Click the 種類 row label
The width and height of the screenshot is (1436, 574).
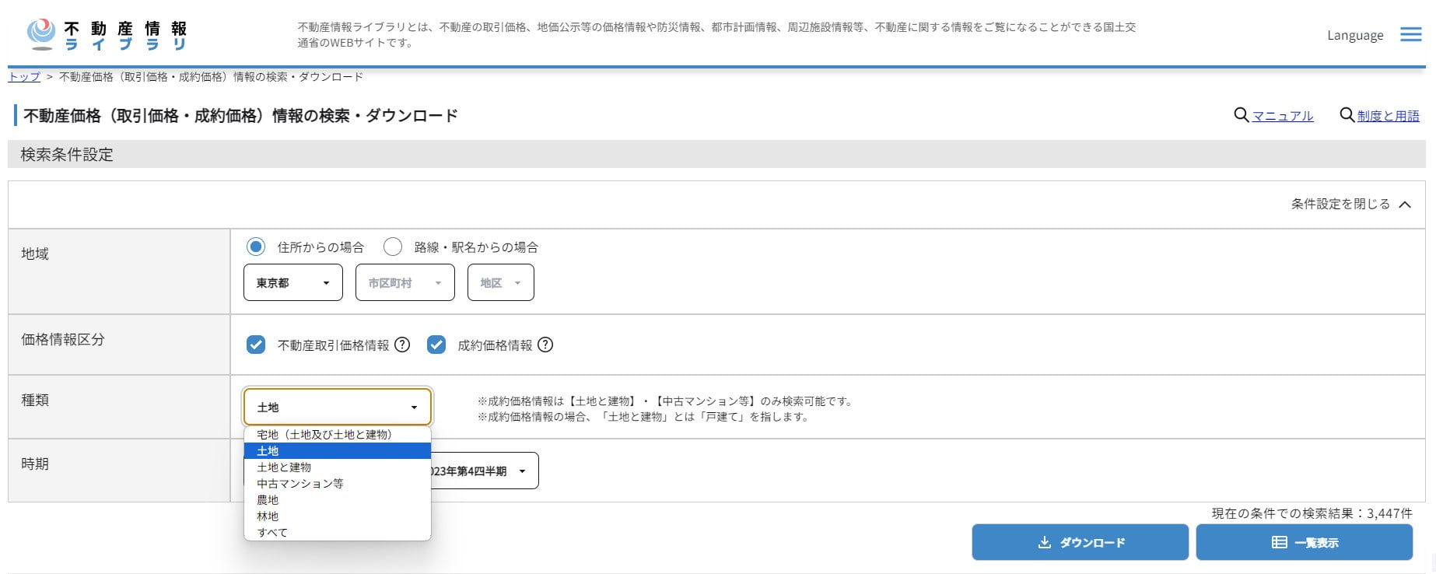pos(35,400)
